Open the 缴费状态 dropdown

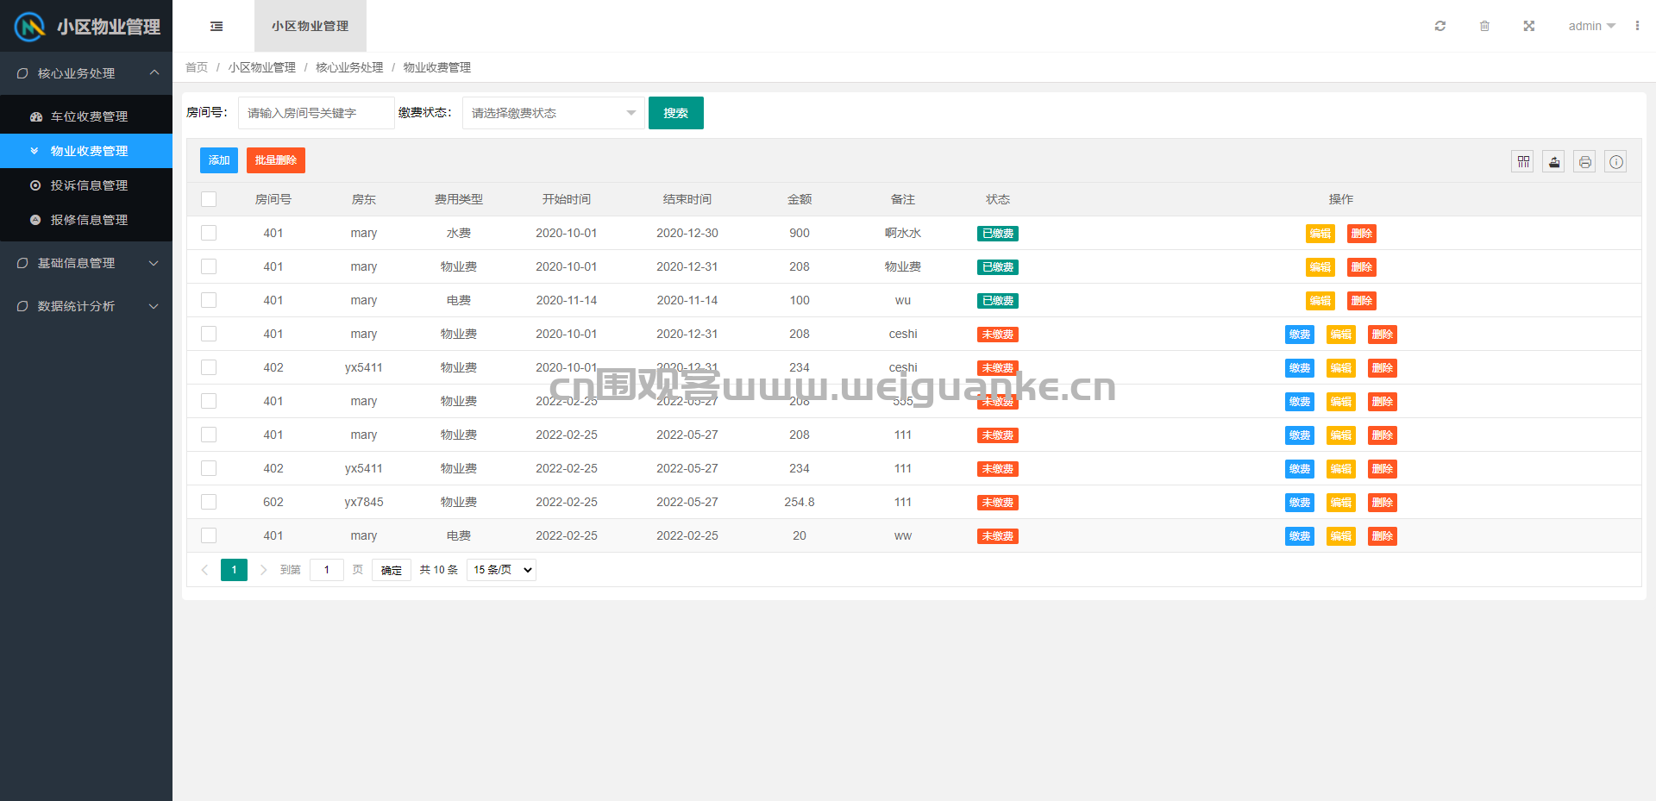[554, 113]
